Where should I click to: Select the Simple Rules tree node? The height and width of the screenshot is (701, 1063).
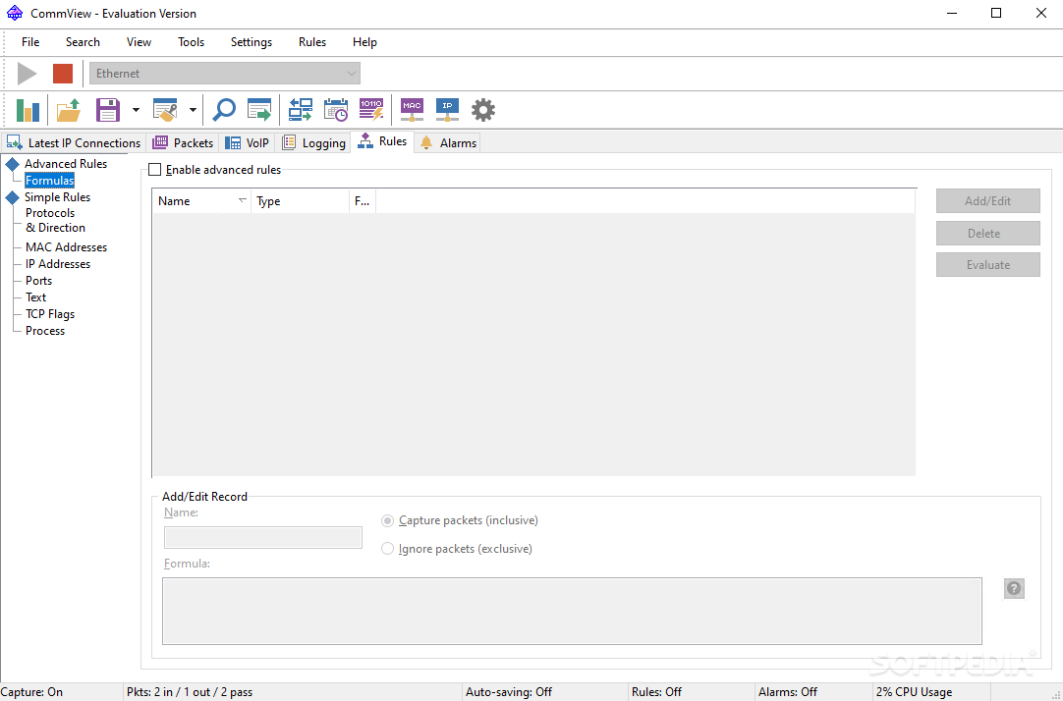[58, 197]
